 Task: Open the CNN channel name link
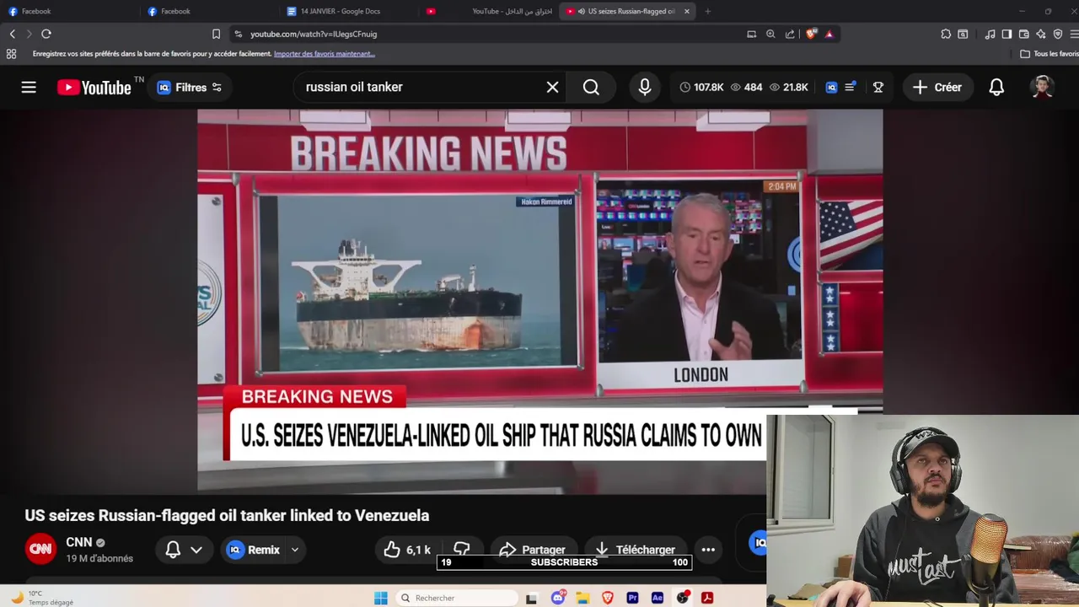[78, 542]
